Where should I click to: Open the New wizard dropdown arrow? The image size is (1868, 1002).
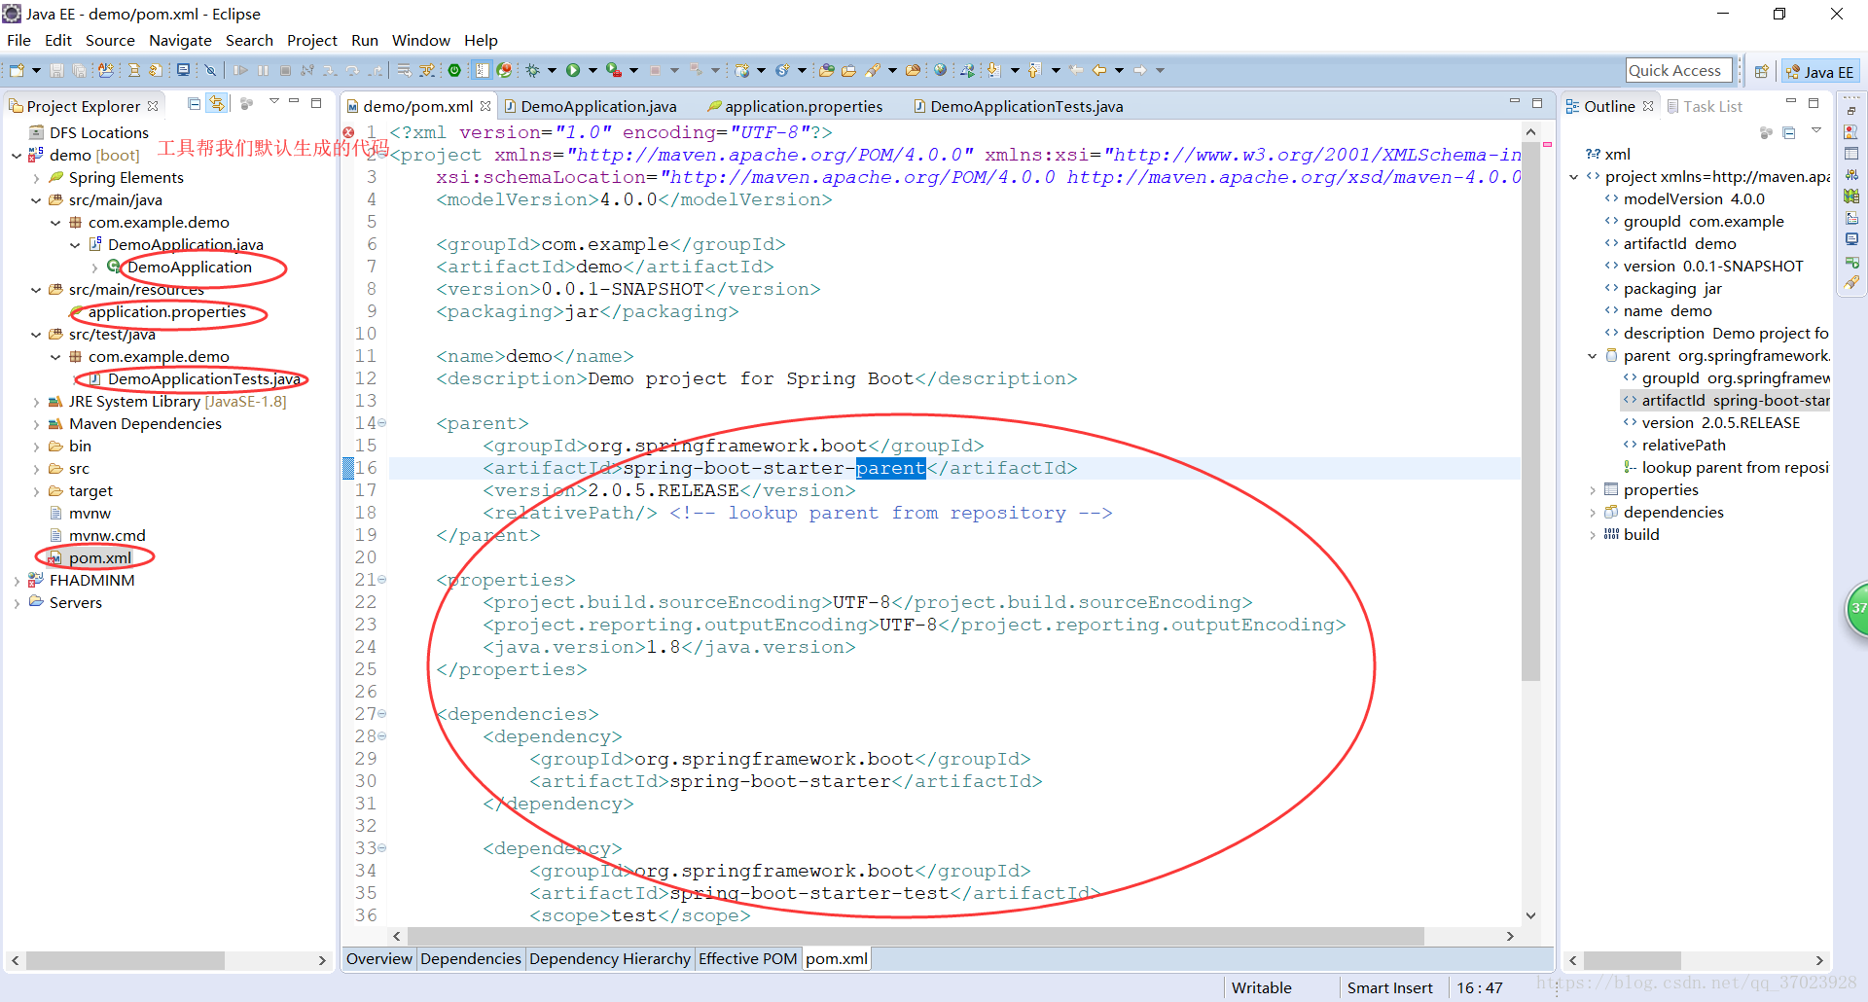click(36, 70)
